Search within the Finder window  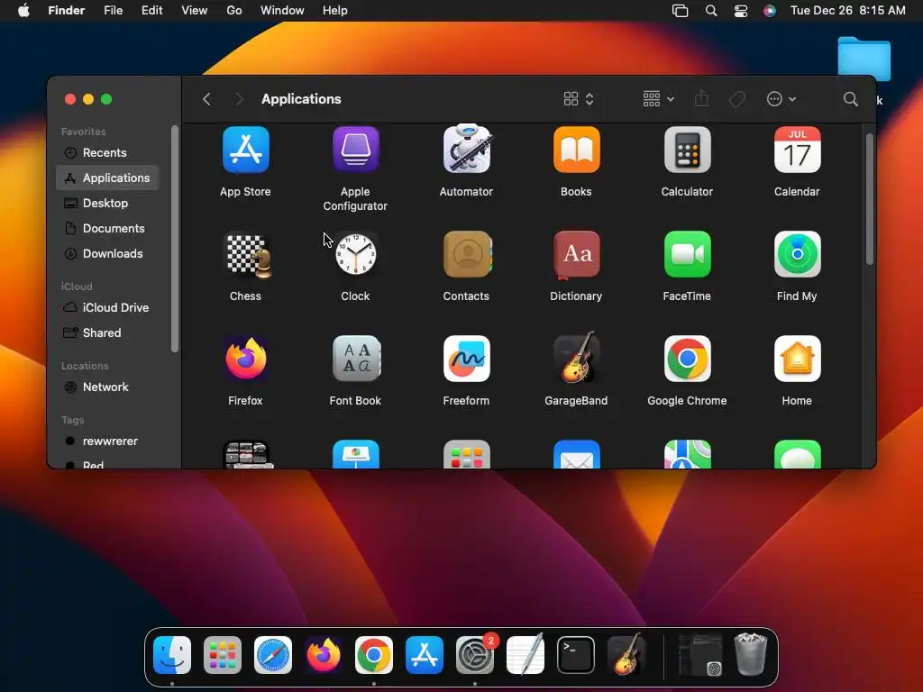(x=851, y=99)
